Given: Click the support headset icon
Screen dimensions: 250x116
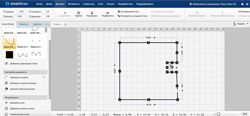Looking at the screenshot, I should click(x=243, y=4).
